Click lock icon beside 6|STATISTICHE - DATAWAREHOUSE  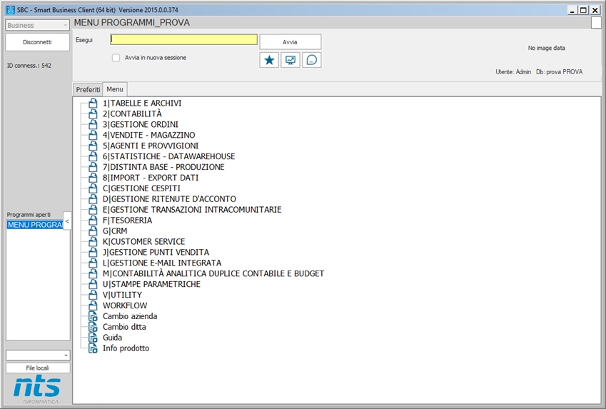coord(93,156)
